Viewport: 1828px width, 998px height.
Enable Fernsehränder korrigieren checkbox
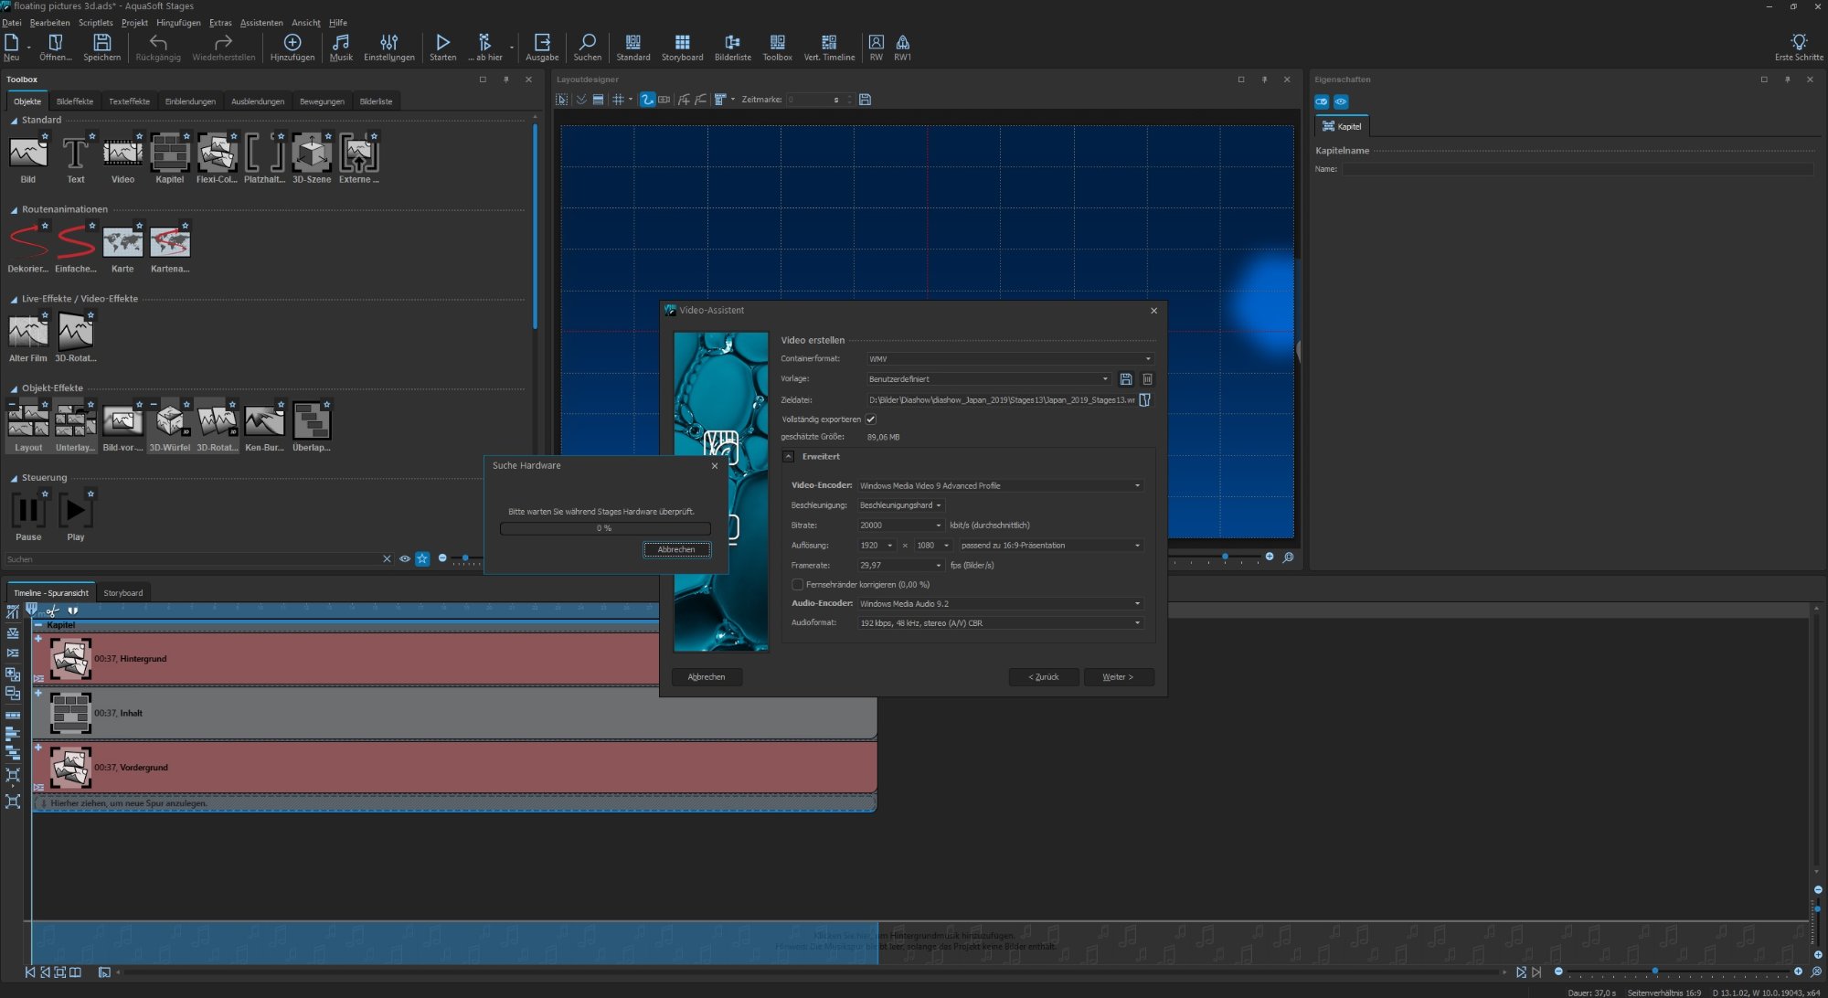point(797,585)
